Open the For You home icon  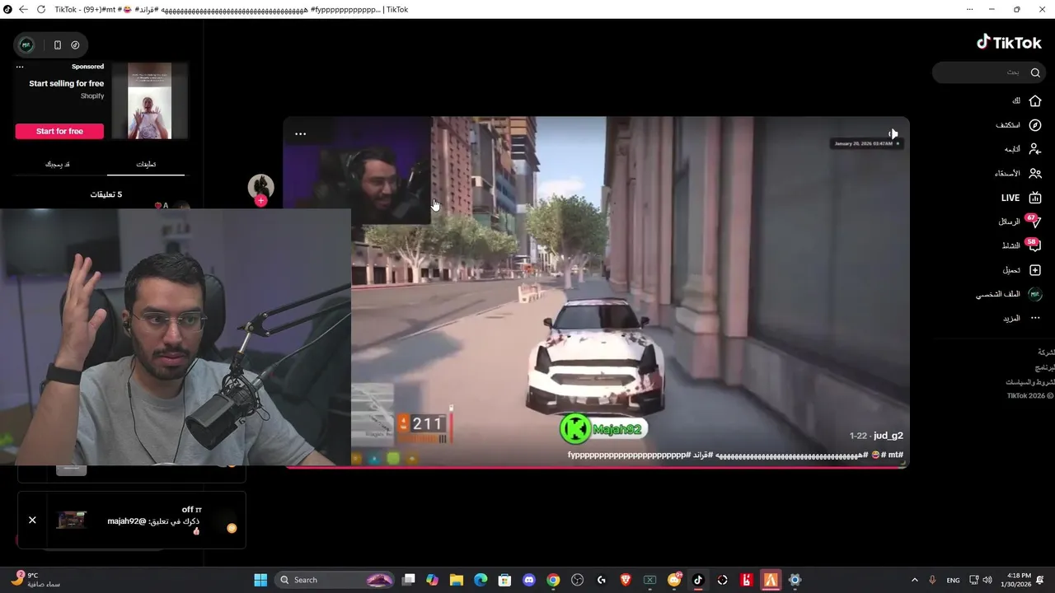click(x=1035, y=100)
